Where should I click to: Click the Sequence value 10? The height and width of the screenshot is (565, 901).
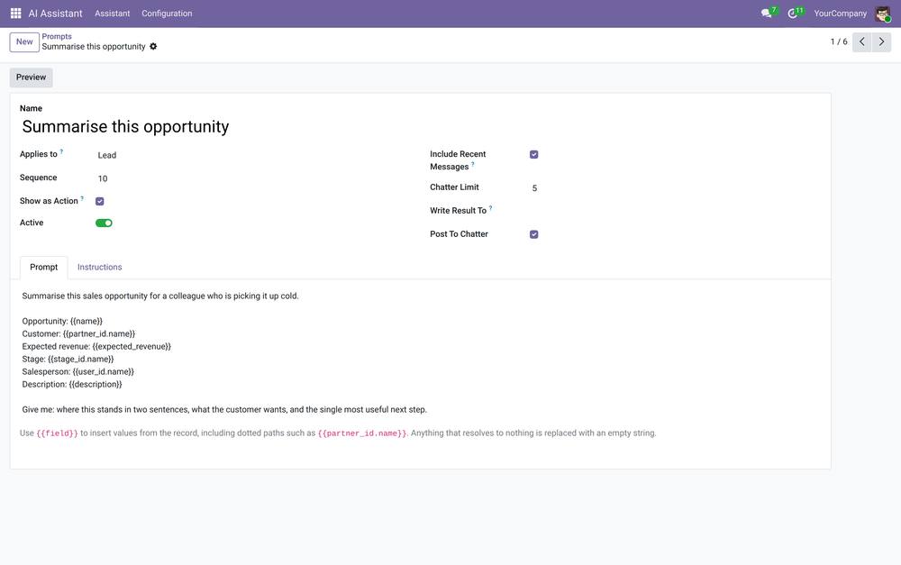click(x=103, y=178)
